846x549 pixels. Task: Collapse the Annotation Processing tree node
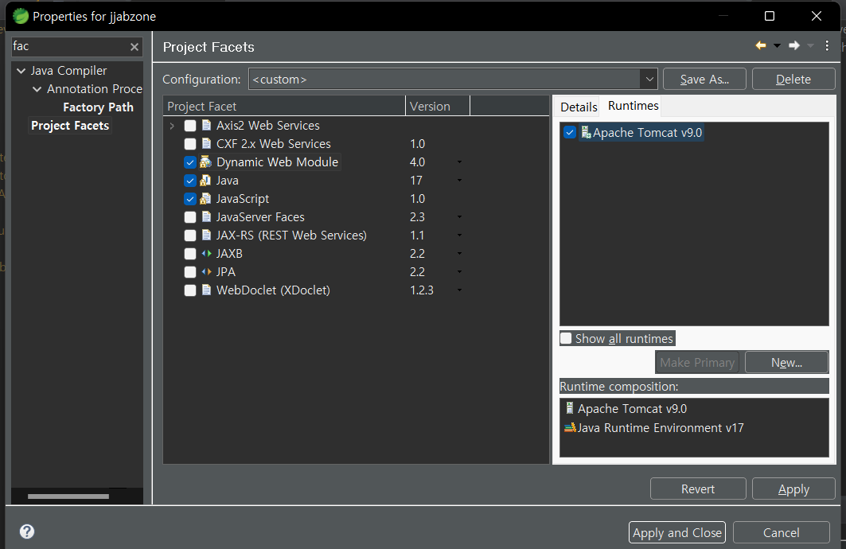[37, 89]
